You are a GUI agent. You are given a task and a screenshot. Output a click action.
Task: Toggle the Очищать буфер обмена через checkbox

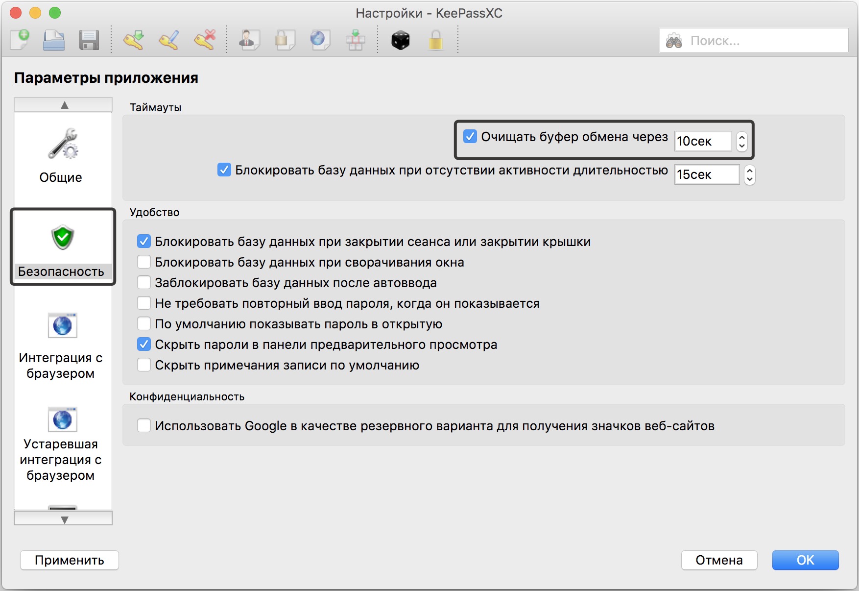[470, 137]
